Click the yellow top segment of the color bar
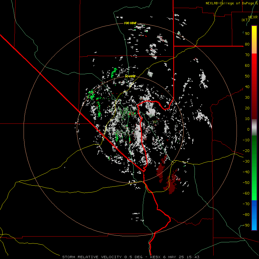The width and height of the screenshot is (259, 259). pyautogui.click(x=254, y=40)
